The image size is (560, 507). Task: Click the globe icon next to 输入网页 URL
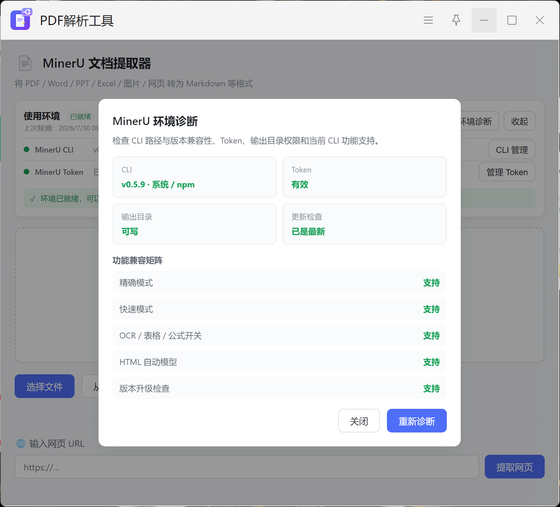pyautogui.click(x=21, y=443)
